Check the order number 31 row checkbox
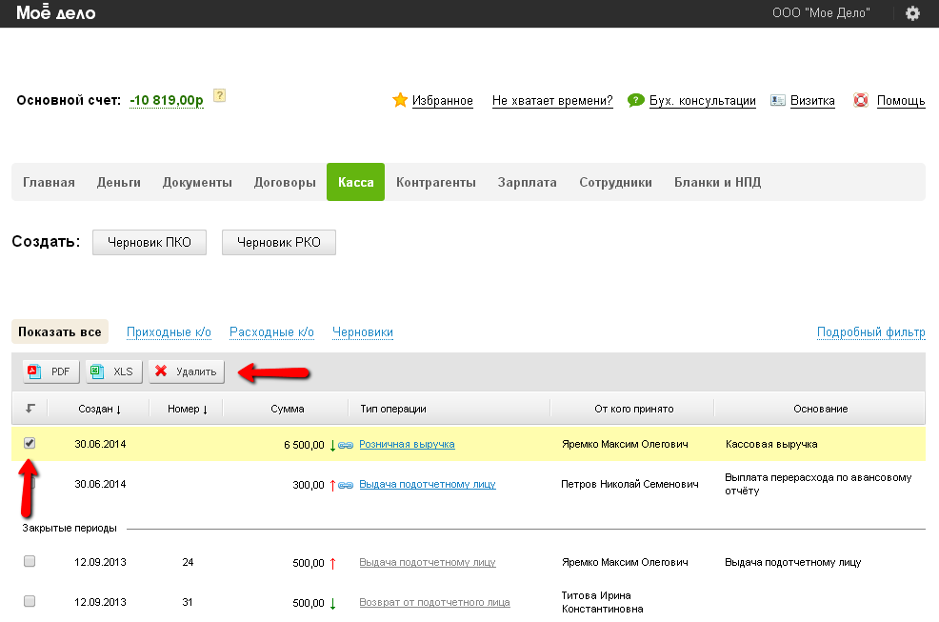Image resolution: width=939 pixels, height=622 pixels. click(30, 601)
